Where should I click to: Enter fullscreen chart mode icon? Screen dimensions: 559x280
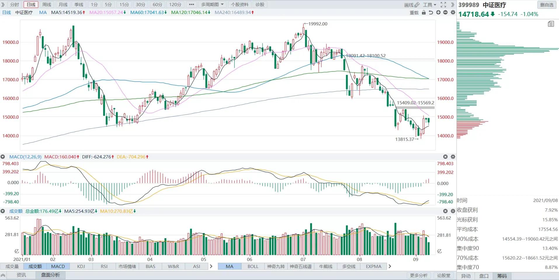[x=443, y=5]
